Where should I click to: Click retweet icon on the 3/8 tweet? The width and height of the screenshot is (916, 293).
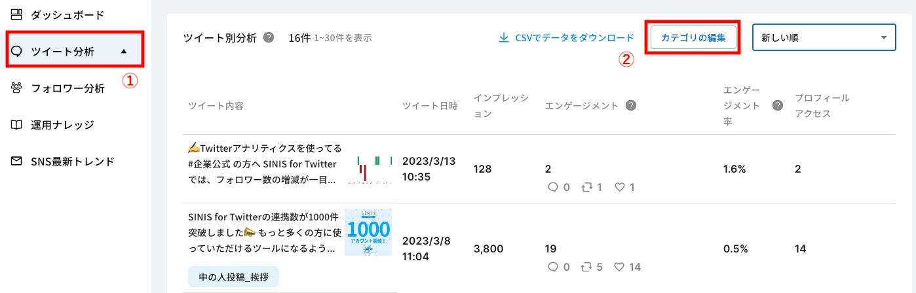587,267
